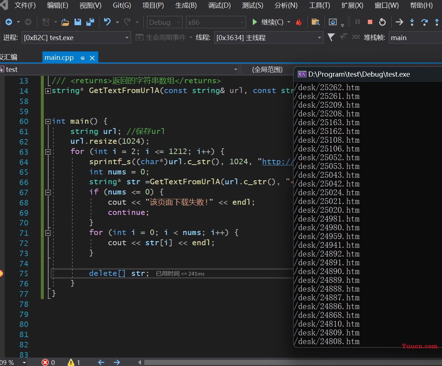
Task: Click the Save All icon
Action: click(90, 22)
